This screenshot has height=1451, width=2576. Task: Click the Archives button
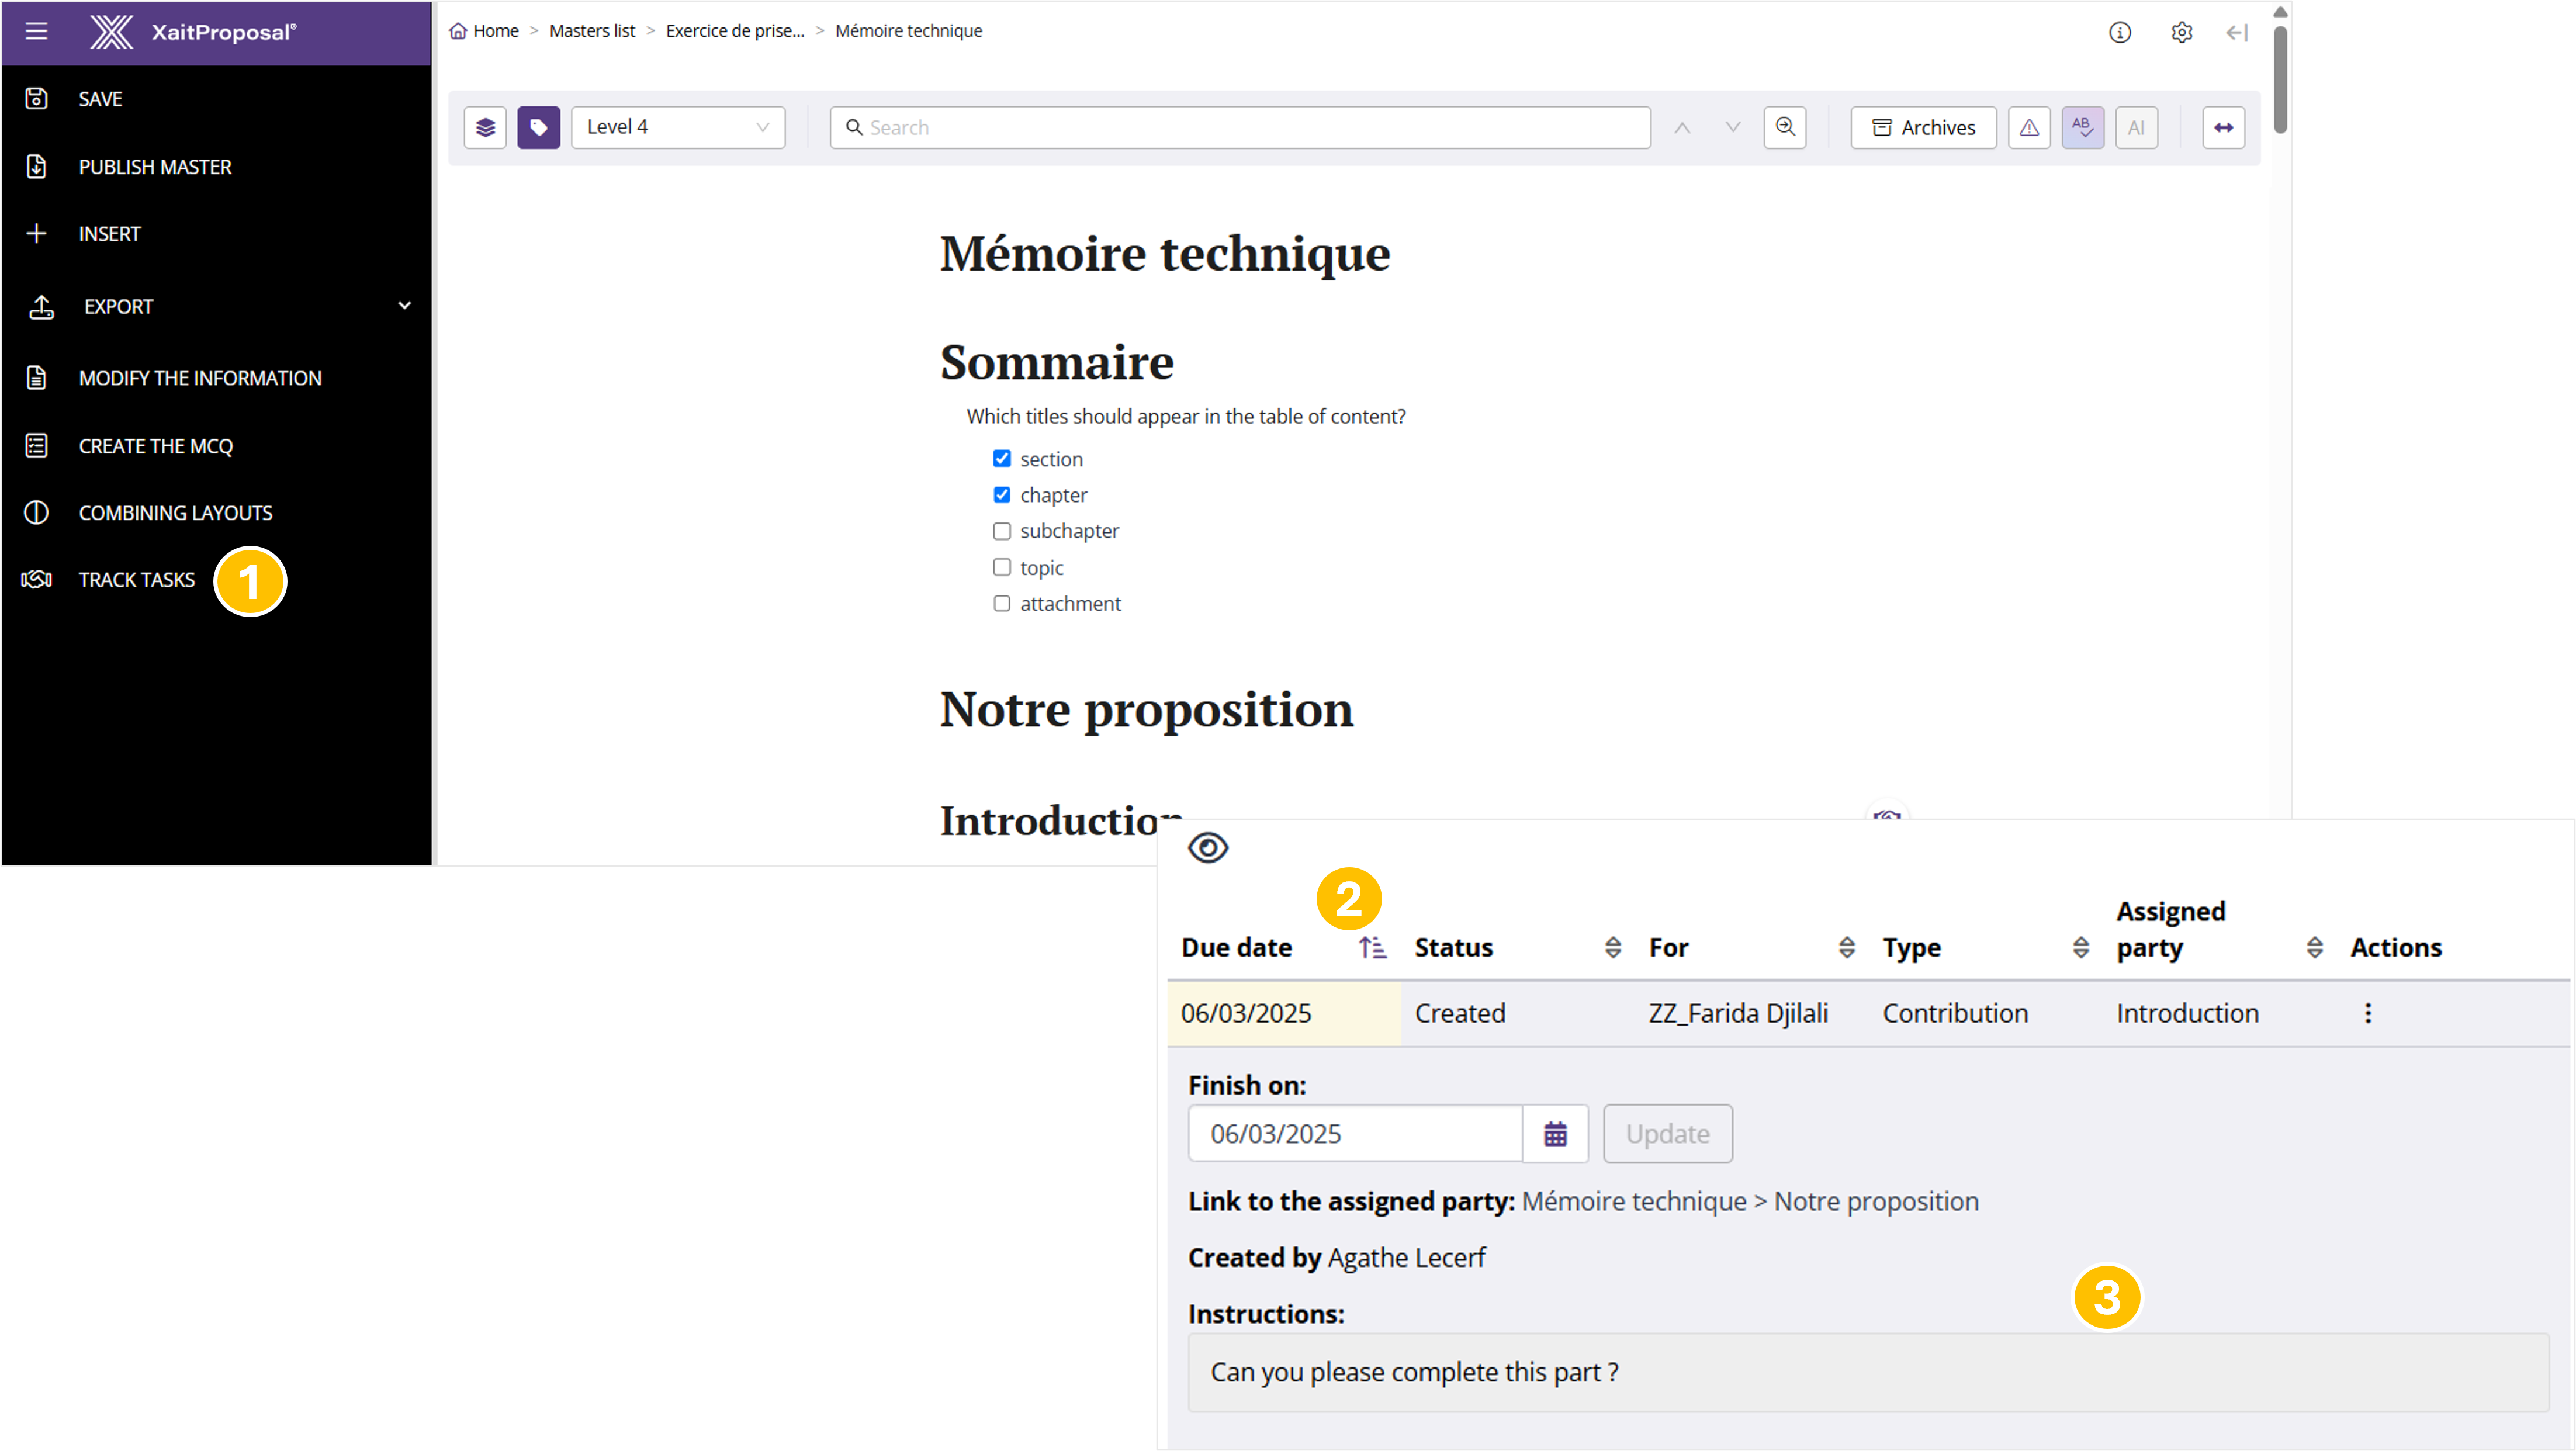[x=1923, y=127]
